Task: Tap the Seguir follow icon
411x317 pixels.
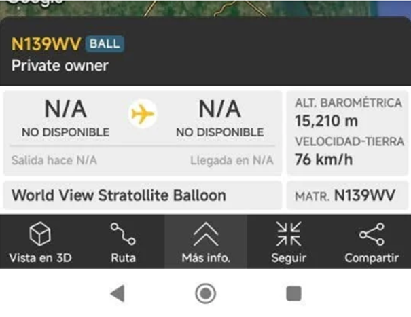Action: pos(288,235)
